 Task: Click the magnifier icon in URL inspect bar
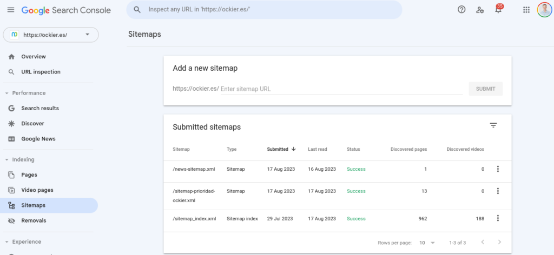137,10
